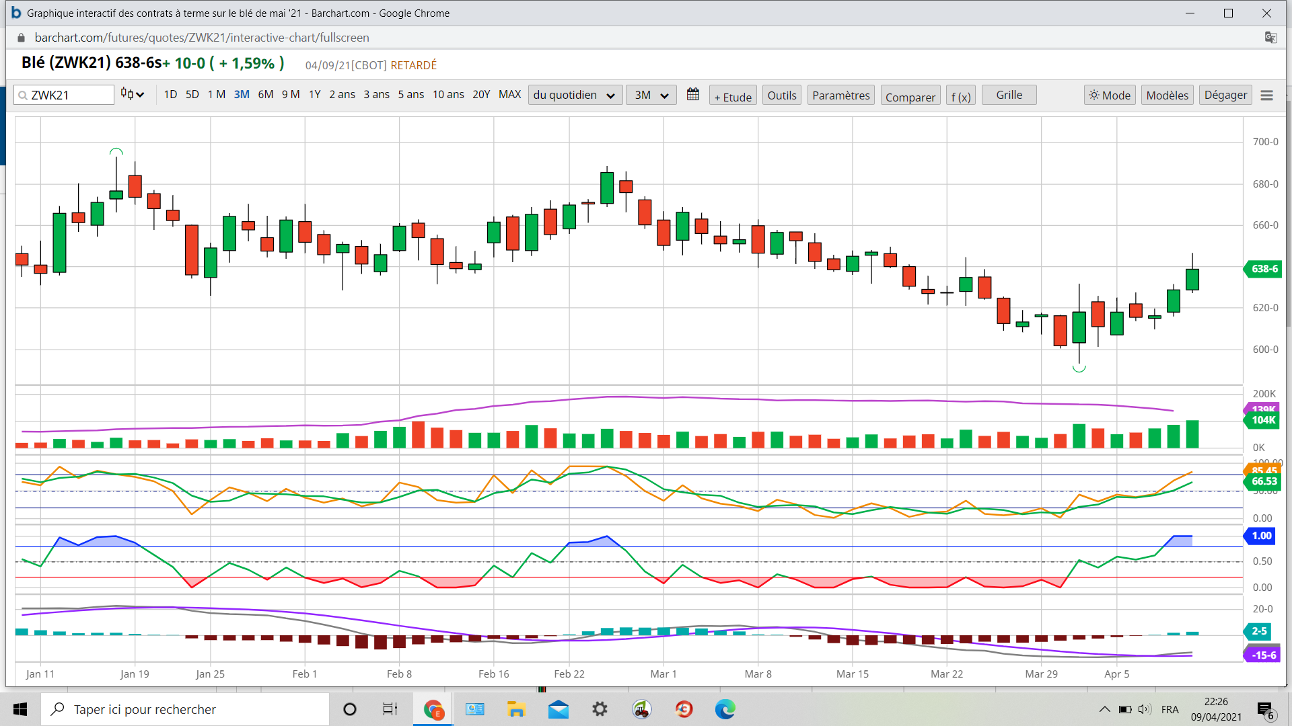Viewport: 1292px width, 726px height.
Task: Open Microsoft Edge from the taskbar
Action: point(725,709)
